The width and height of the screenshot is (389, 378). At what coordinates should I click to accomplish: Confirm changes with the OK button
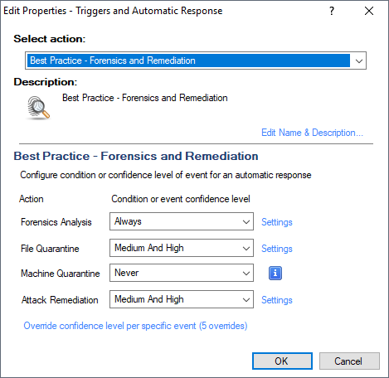pos(282,361)
